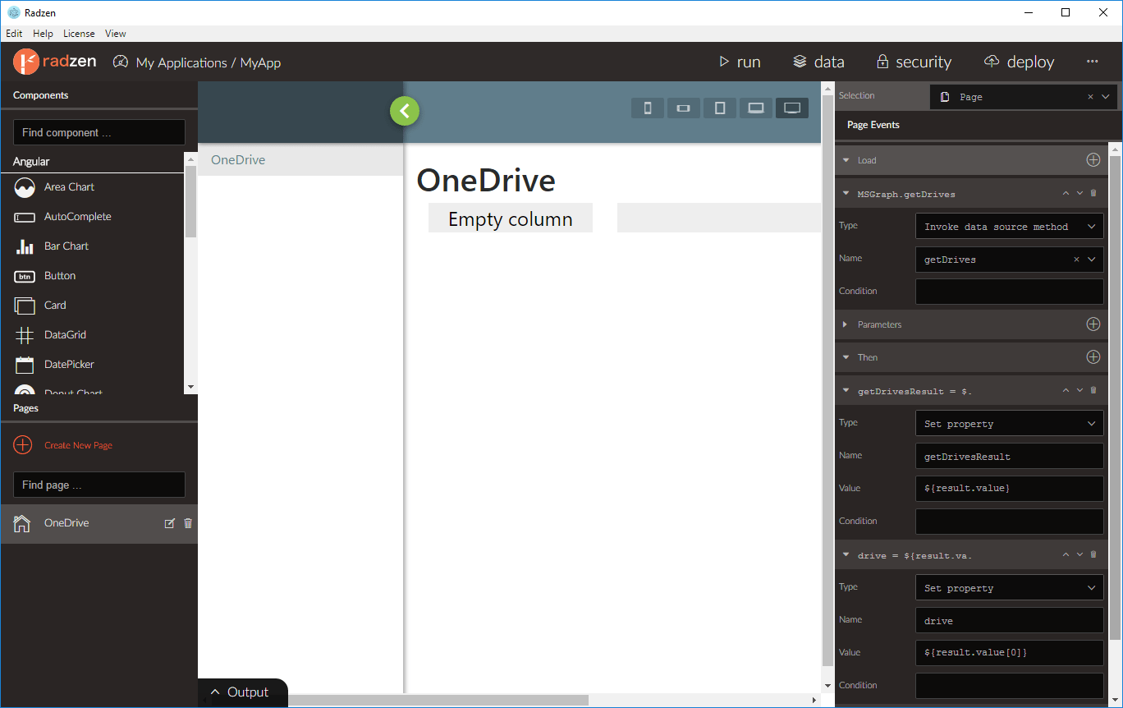Click the Find component search field
The width and height of the screenshot is (1123, 708).
[99, 132]
